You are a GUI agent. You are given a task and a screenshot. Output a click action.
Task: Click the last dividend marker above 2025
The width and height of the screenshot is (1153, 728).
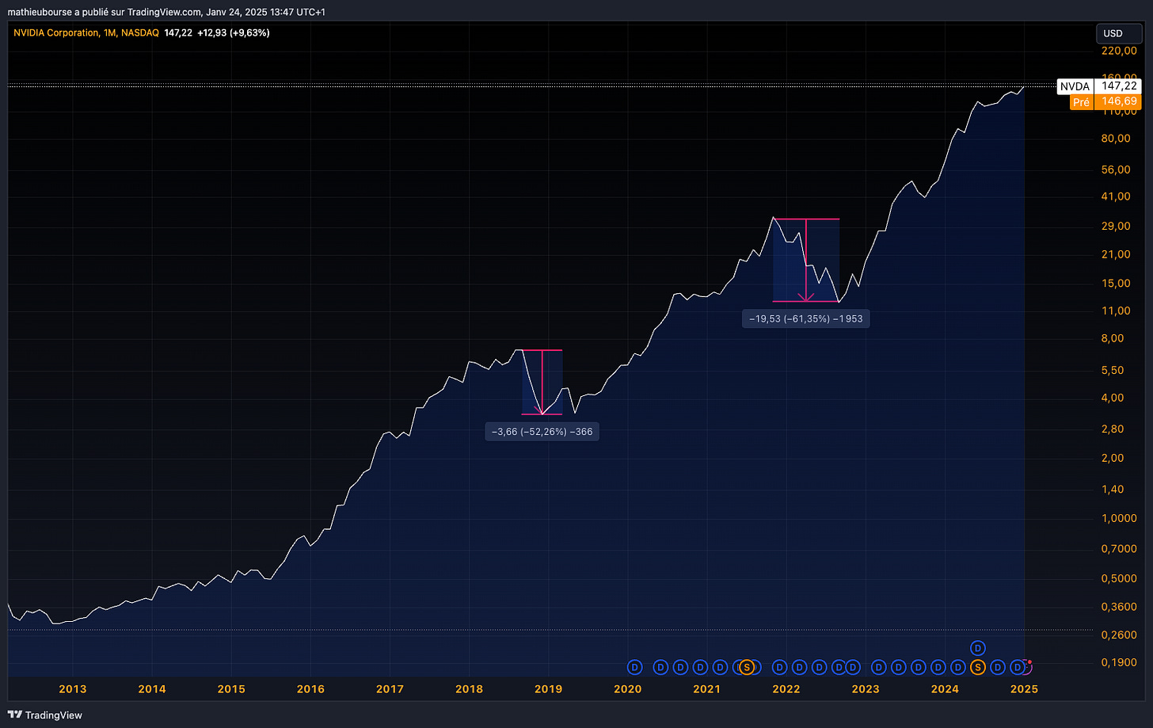(x=1018, y=668)
